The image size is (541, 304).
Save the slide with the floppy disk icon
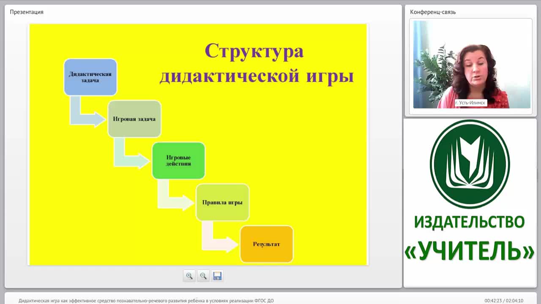[x=217, y=276]
